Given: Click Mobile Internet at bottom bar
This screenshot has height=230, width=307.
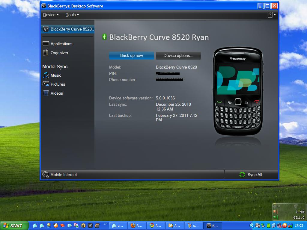Looking at the screenshot, I should (64, 175).
